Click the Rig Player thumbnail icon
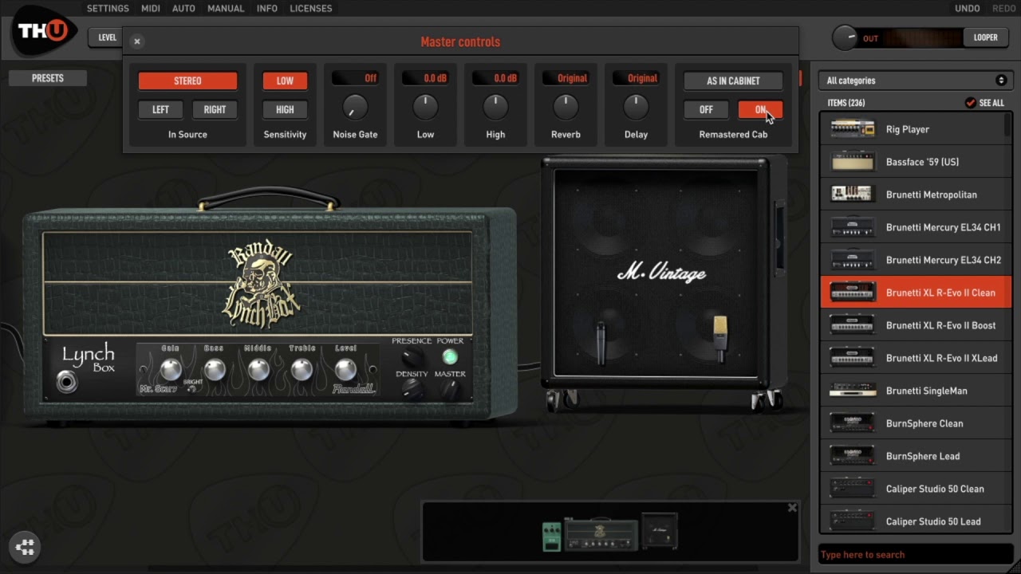1021x574 pixels. point(852,128)
